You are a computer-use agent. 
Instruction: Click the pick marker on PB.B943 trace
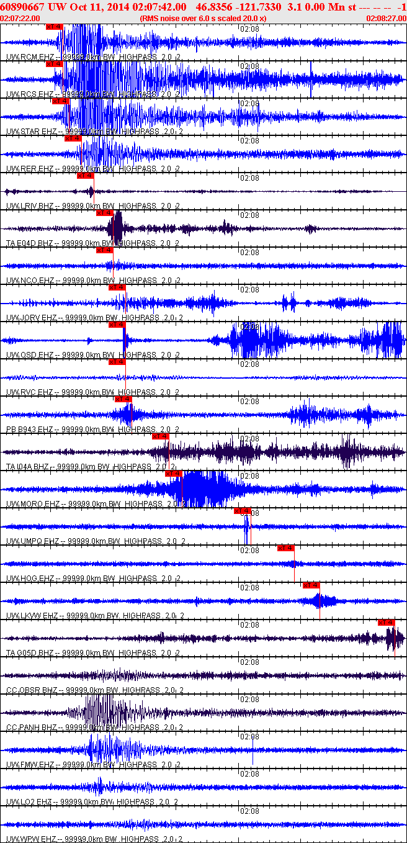pyautogui.click(x=123, y=399)
